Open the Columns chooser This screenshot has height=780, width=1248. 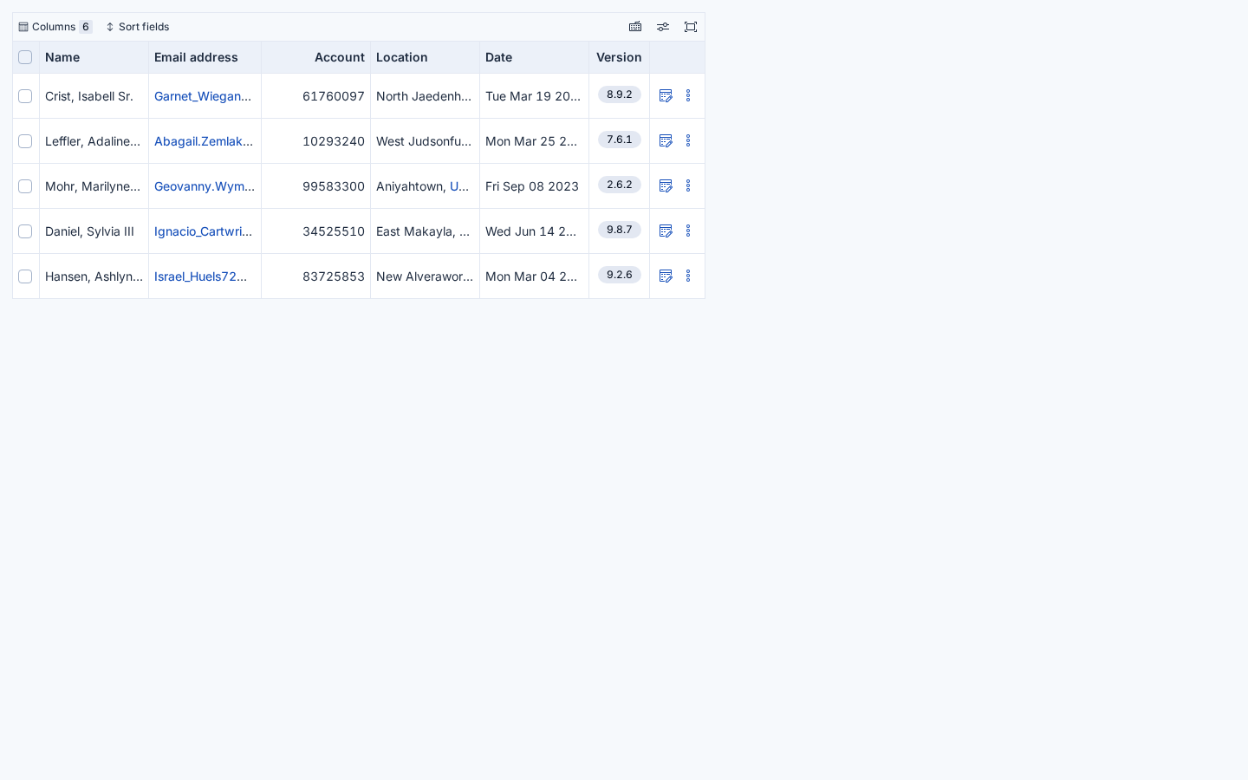coord(55,27)
